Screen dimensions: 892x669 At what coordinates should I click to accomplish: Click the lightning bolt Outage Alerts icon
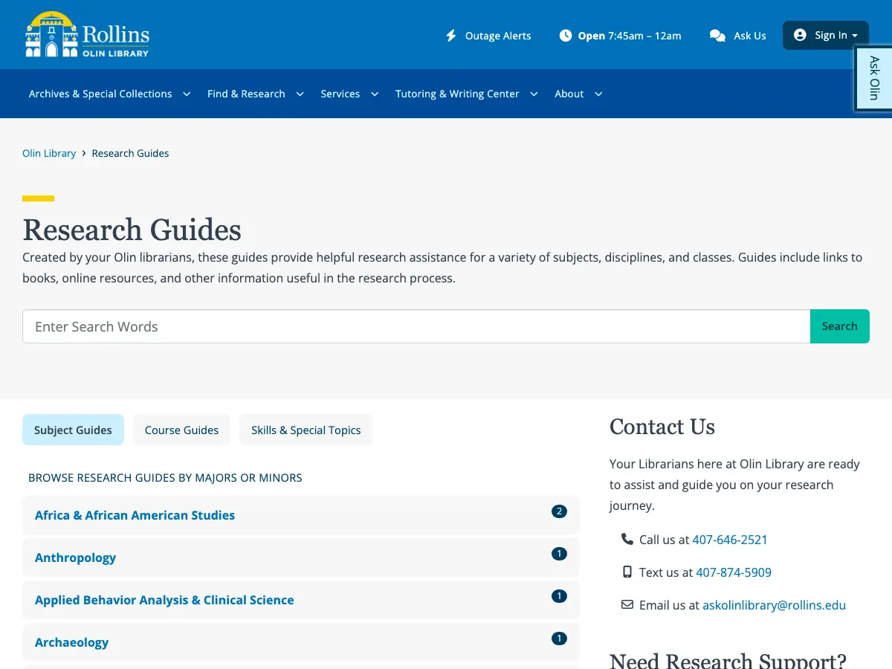(451, 36)
